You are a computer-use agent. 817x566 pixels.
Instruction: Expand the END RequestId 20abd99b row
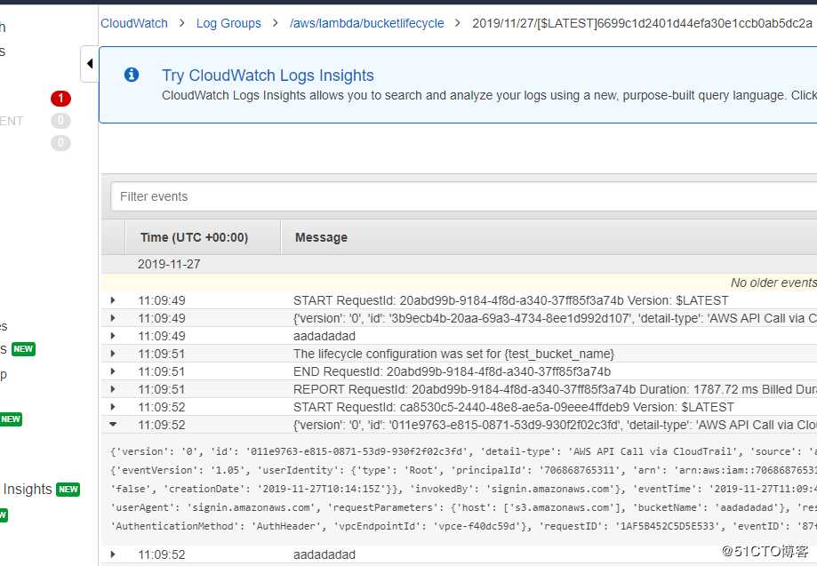(113, 371)
